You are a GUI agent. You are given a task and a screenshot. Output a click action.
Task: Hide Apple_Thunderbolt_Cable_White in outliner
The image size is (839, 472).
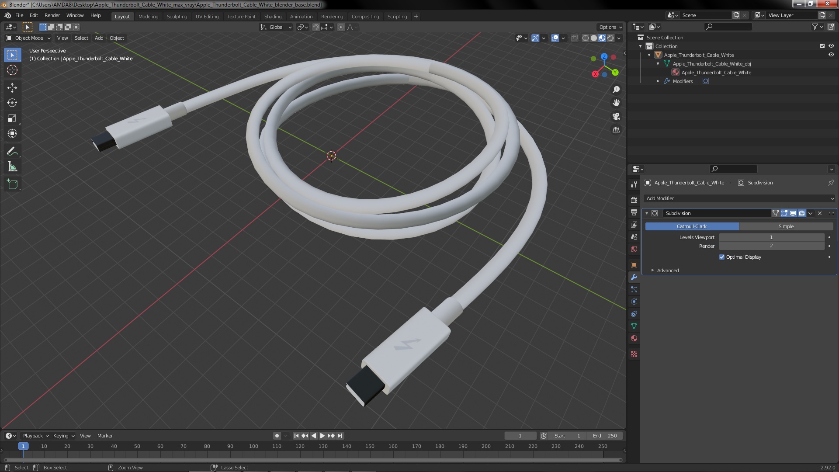(x=831, y=55)
